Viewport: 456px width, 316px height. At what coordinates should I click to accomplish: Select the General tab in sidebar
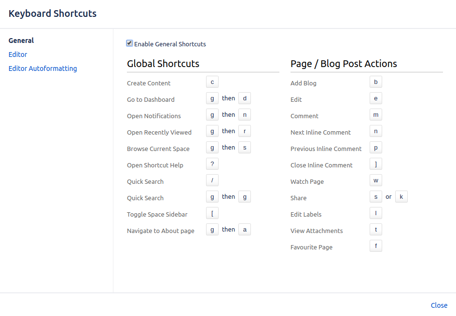coord(21,41)
